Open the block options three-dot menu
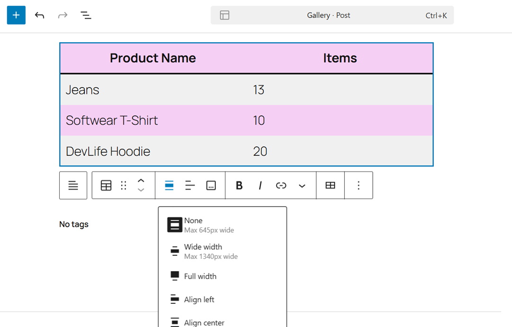The width and height of the screenshot is (512, 327). click(359, 185)
